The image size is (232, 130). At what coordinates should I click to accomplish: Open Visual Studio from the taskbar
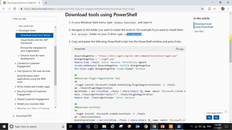coord(88,127)
